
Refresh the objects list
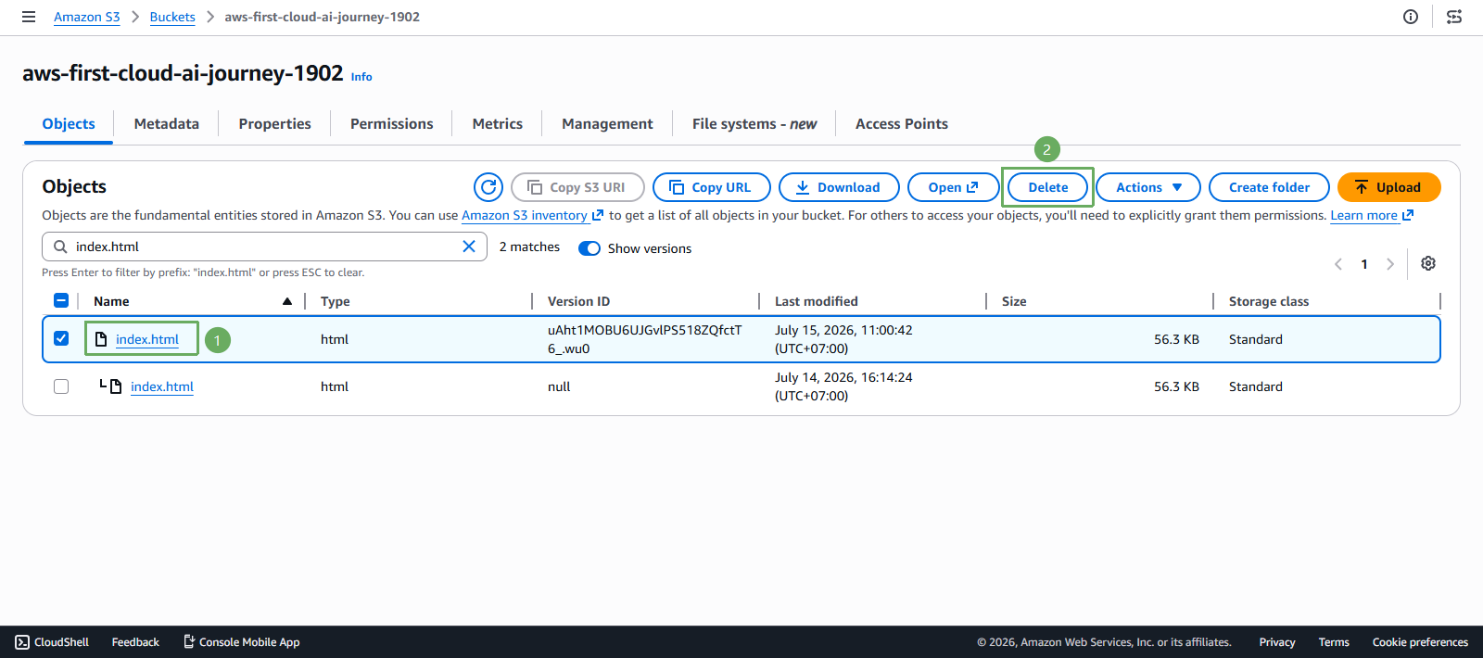tap(488, 187)
